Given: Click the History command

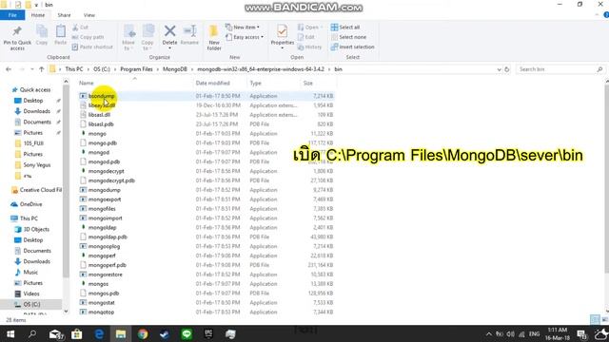Looking at the screenshot, I should [x=309, y=47].
